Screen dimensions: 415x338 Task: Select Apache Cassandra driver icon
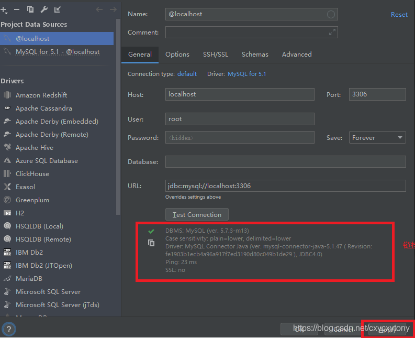click(x=7, y=108)
